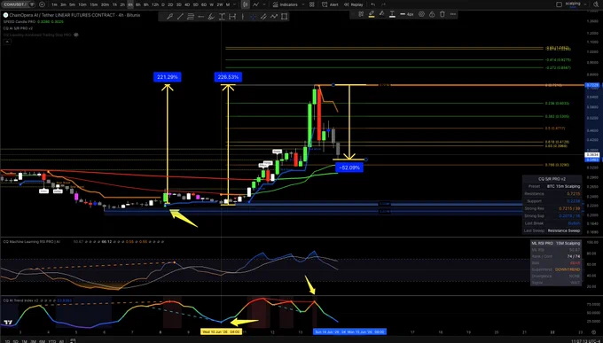603x343 pixels.
Task: Change the drawing fill background color
Action: [381, 14]
